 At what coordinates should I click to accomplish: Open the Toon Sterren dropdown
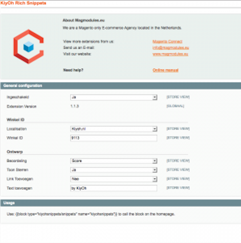pos(114,170)
